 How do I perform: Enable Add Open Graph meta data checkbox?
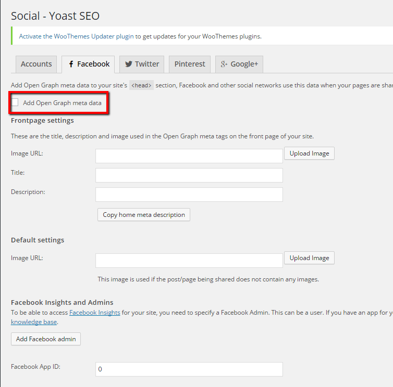point(15,102)
